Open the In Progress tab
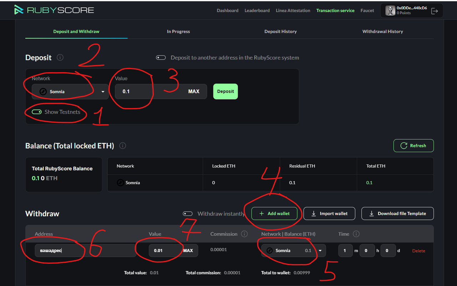 pyautogui.click(x=179, y=31)
